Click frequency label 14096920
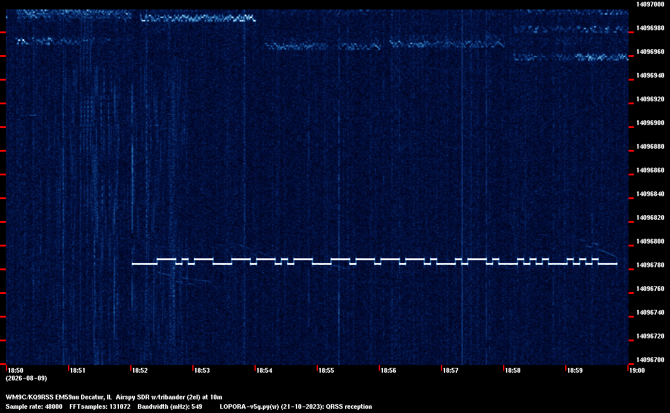This screenshot has width=670, height=413. pos(650,99)
